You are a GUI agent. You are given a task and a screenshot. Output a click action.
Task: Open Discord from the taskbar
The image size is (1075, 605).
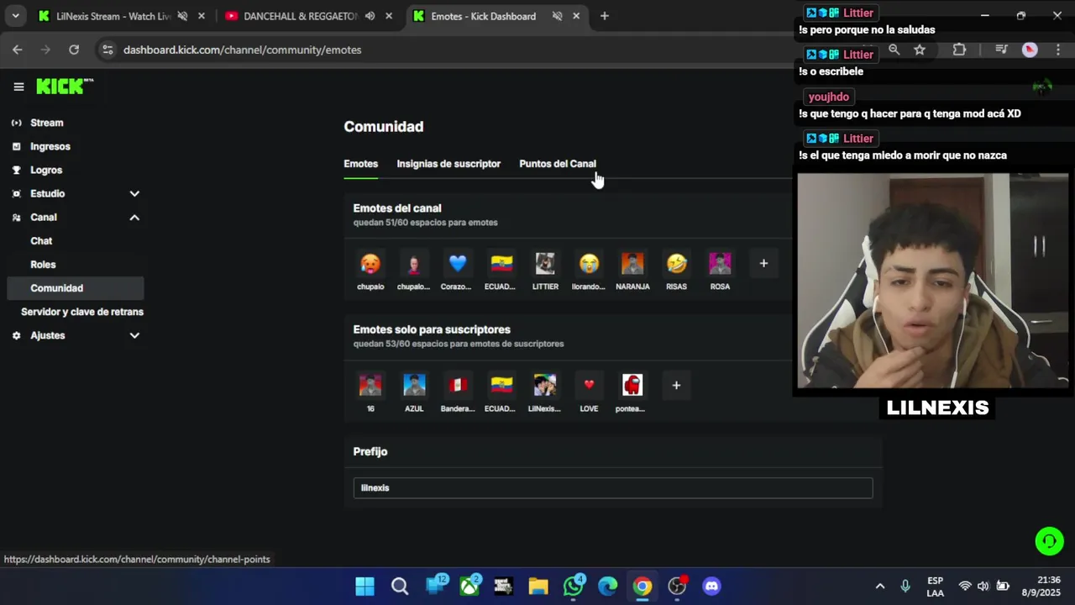tap(711, 587)
